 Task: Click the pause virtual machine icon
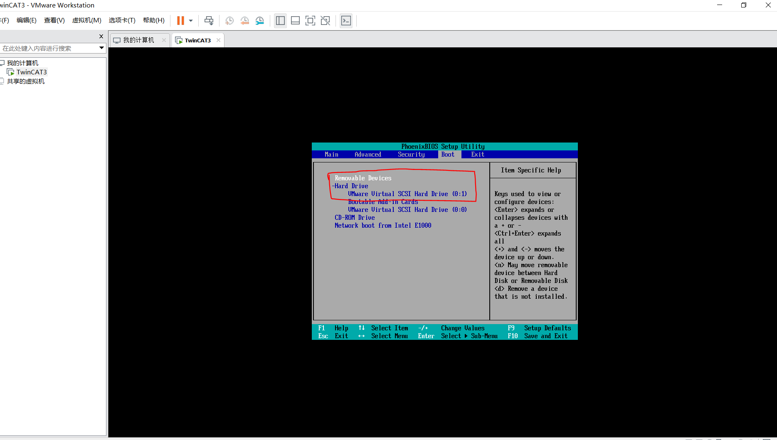pyautogui.click(x=180, y=20)
